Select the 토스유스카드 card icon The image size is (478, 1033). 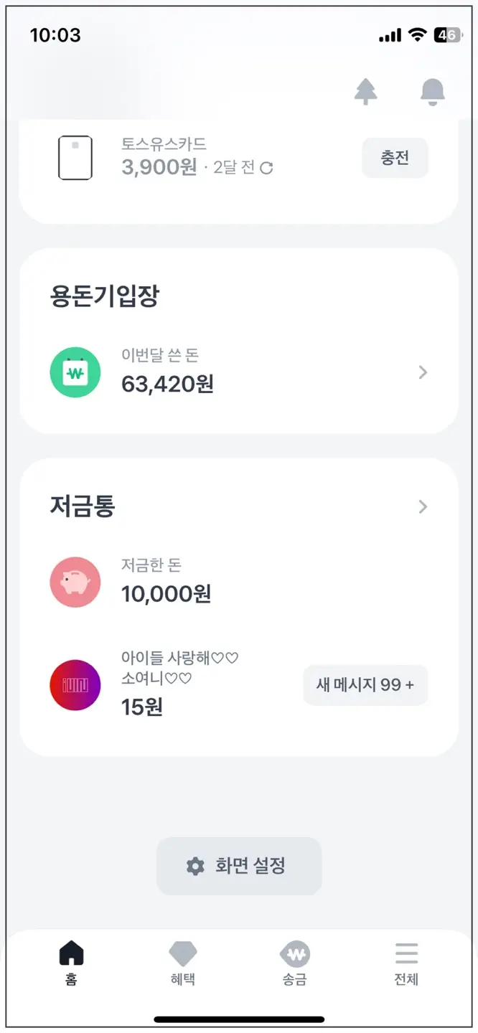pos(75,159)
